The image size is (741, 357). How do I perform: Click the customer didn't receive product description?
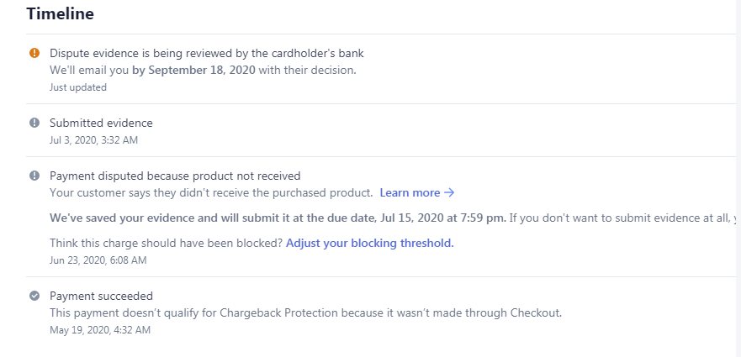(210, 192)
